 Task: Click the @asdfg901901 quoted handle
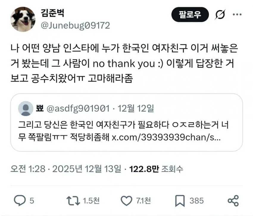pos(78,108)
